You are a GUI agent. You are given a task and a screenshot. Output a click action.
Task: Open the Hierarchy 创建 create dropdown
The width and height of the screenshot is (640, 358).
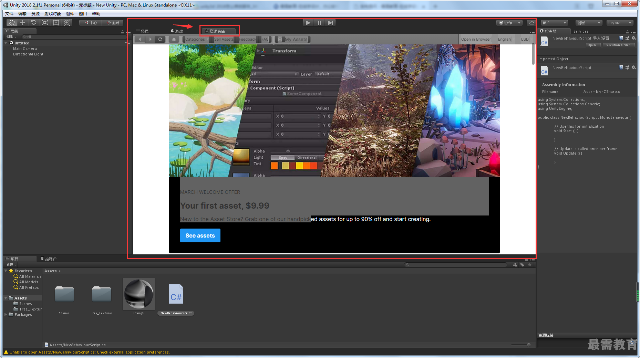[11, 37]
